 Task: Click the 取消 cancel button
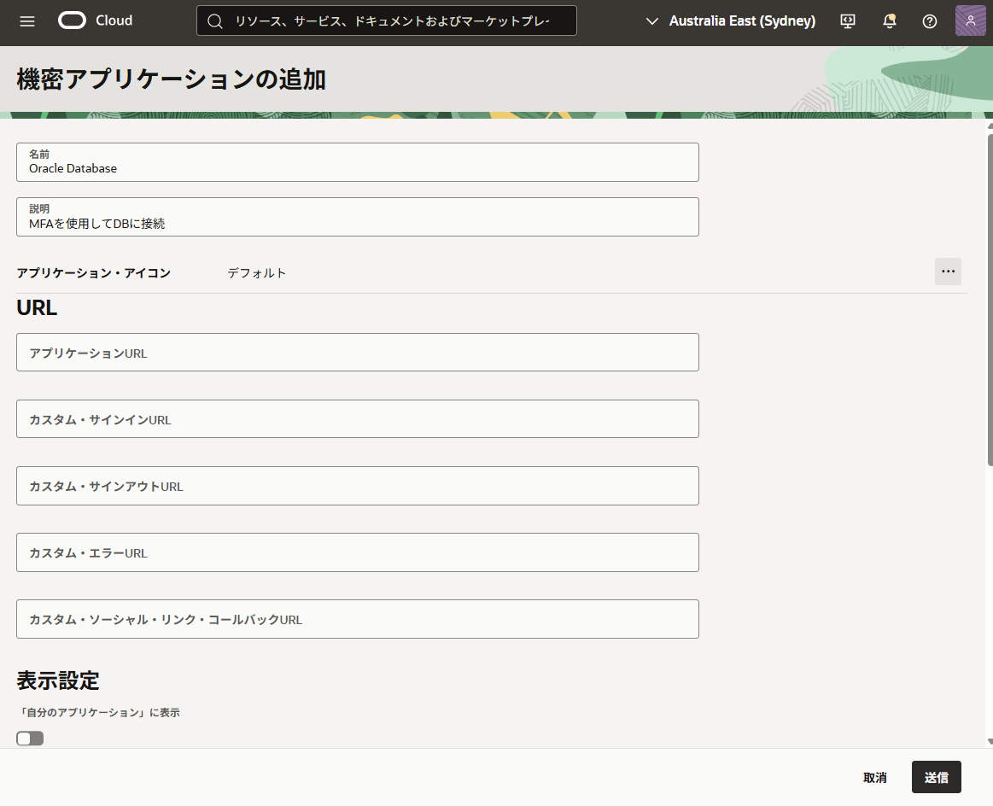click(x=875, y=777)
